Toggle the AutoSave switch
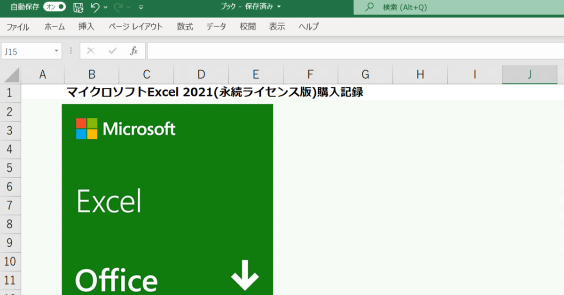This screenshot has width=564, height=295. (x=55, y=7)
